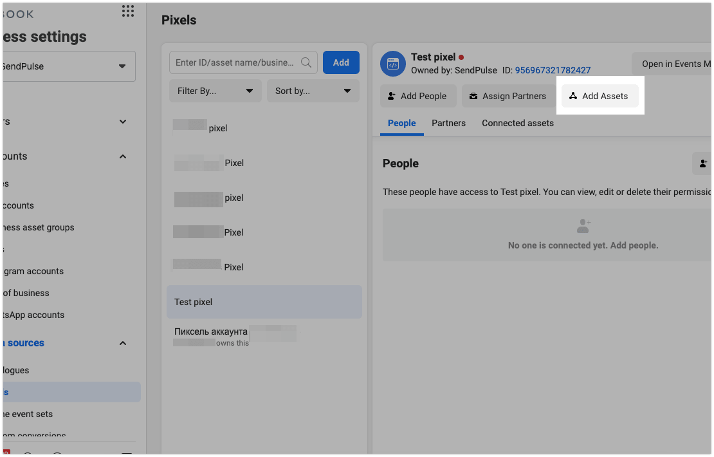Open offline event sets in sidebar

click(28, 414)
